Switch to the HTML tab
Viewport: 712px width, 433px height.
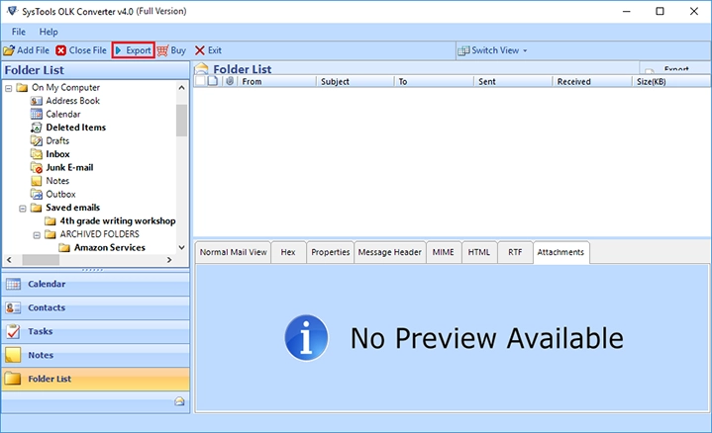pyautogui.click(x=479, y=252)
